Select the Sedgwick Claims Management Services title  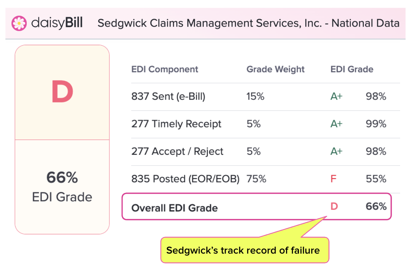248,23
